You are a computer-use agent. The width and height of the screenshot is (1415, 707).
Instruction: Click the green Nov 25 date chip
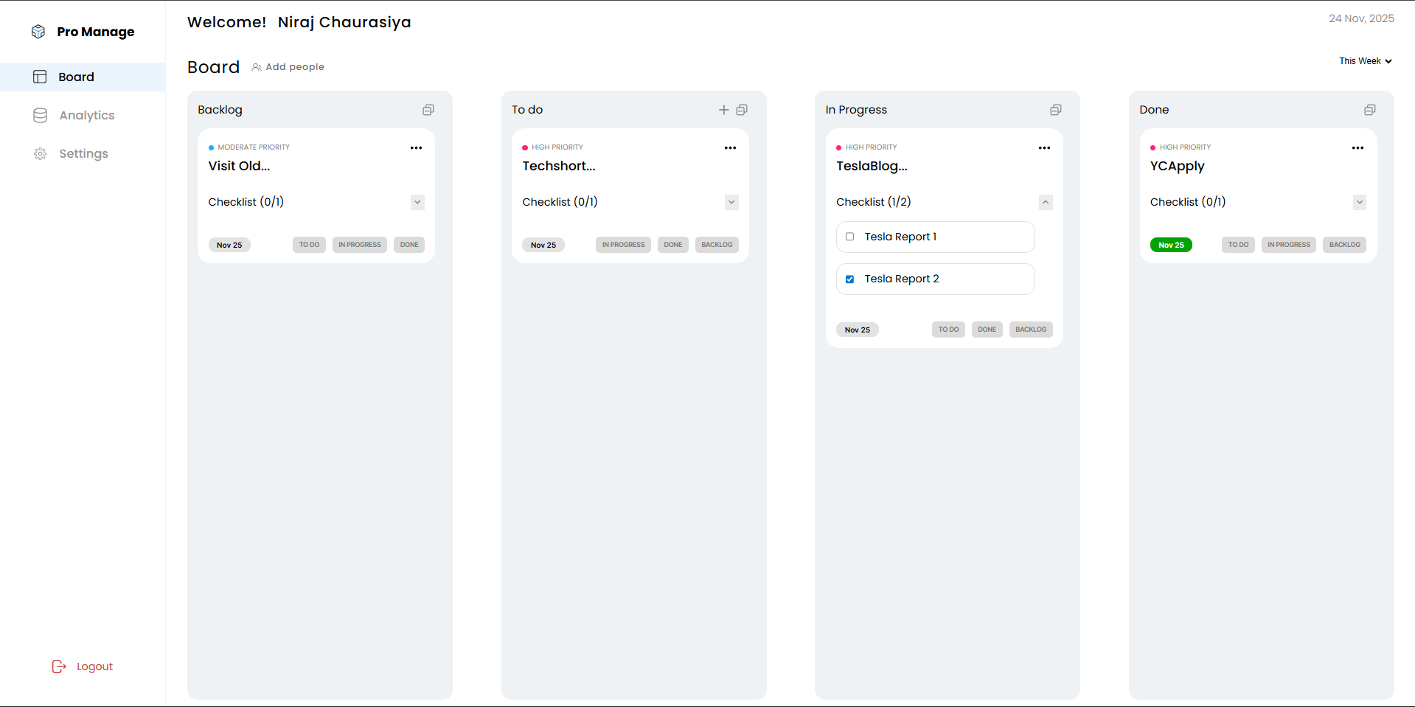(1171, 244)
